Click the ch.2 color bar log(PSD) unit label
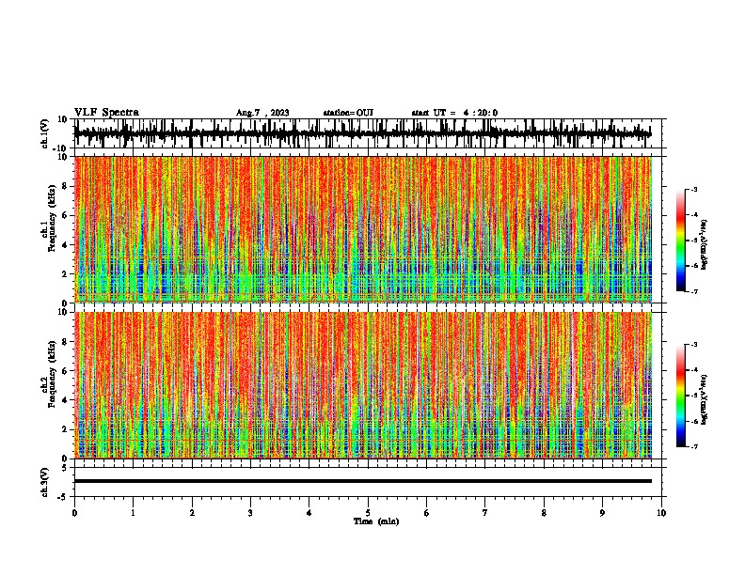This screenshot has width=745, height=575. (705, 399)
